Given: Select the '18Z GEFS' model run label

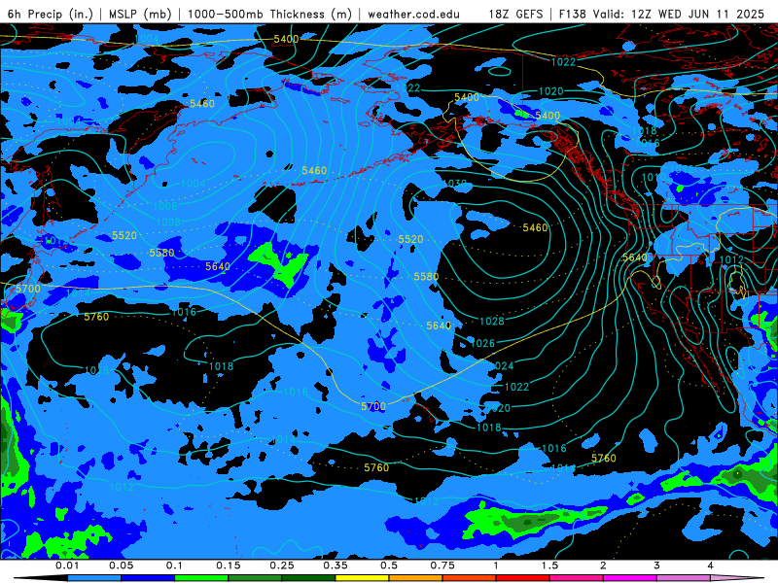Looking at the screenshot, I should (515, 14).
